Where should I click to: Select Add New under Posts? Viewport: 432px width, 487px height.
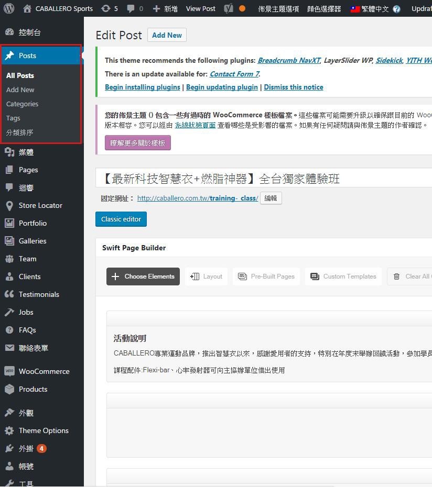click(x=20, y=90)
